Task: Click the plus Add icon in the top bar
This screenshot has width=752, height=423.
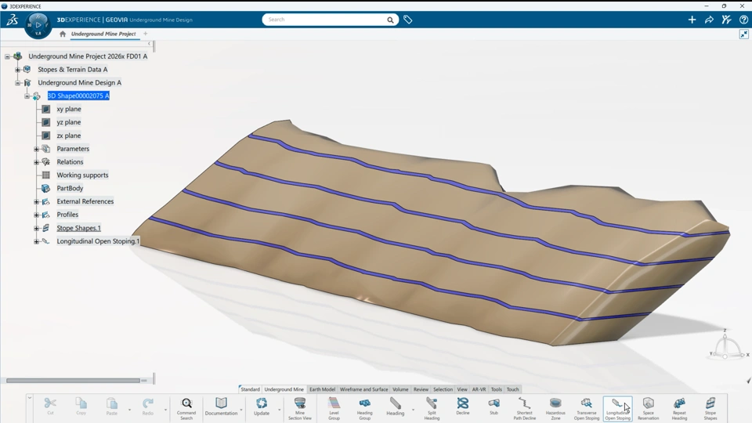Action: (x=692, y=20)
